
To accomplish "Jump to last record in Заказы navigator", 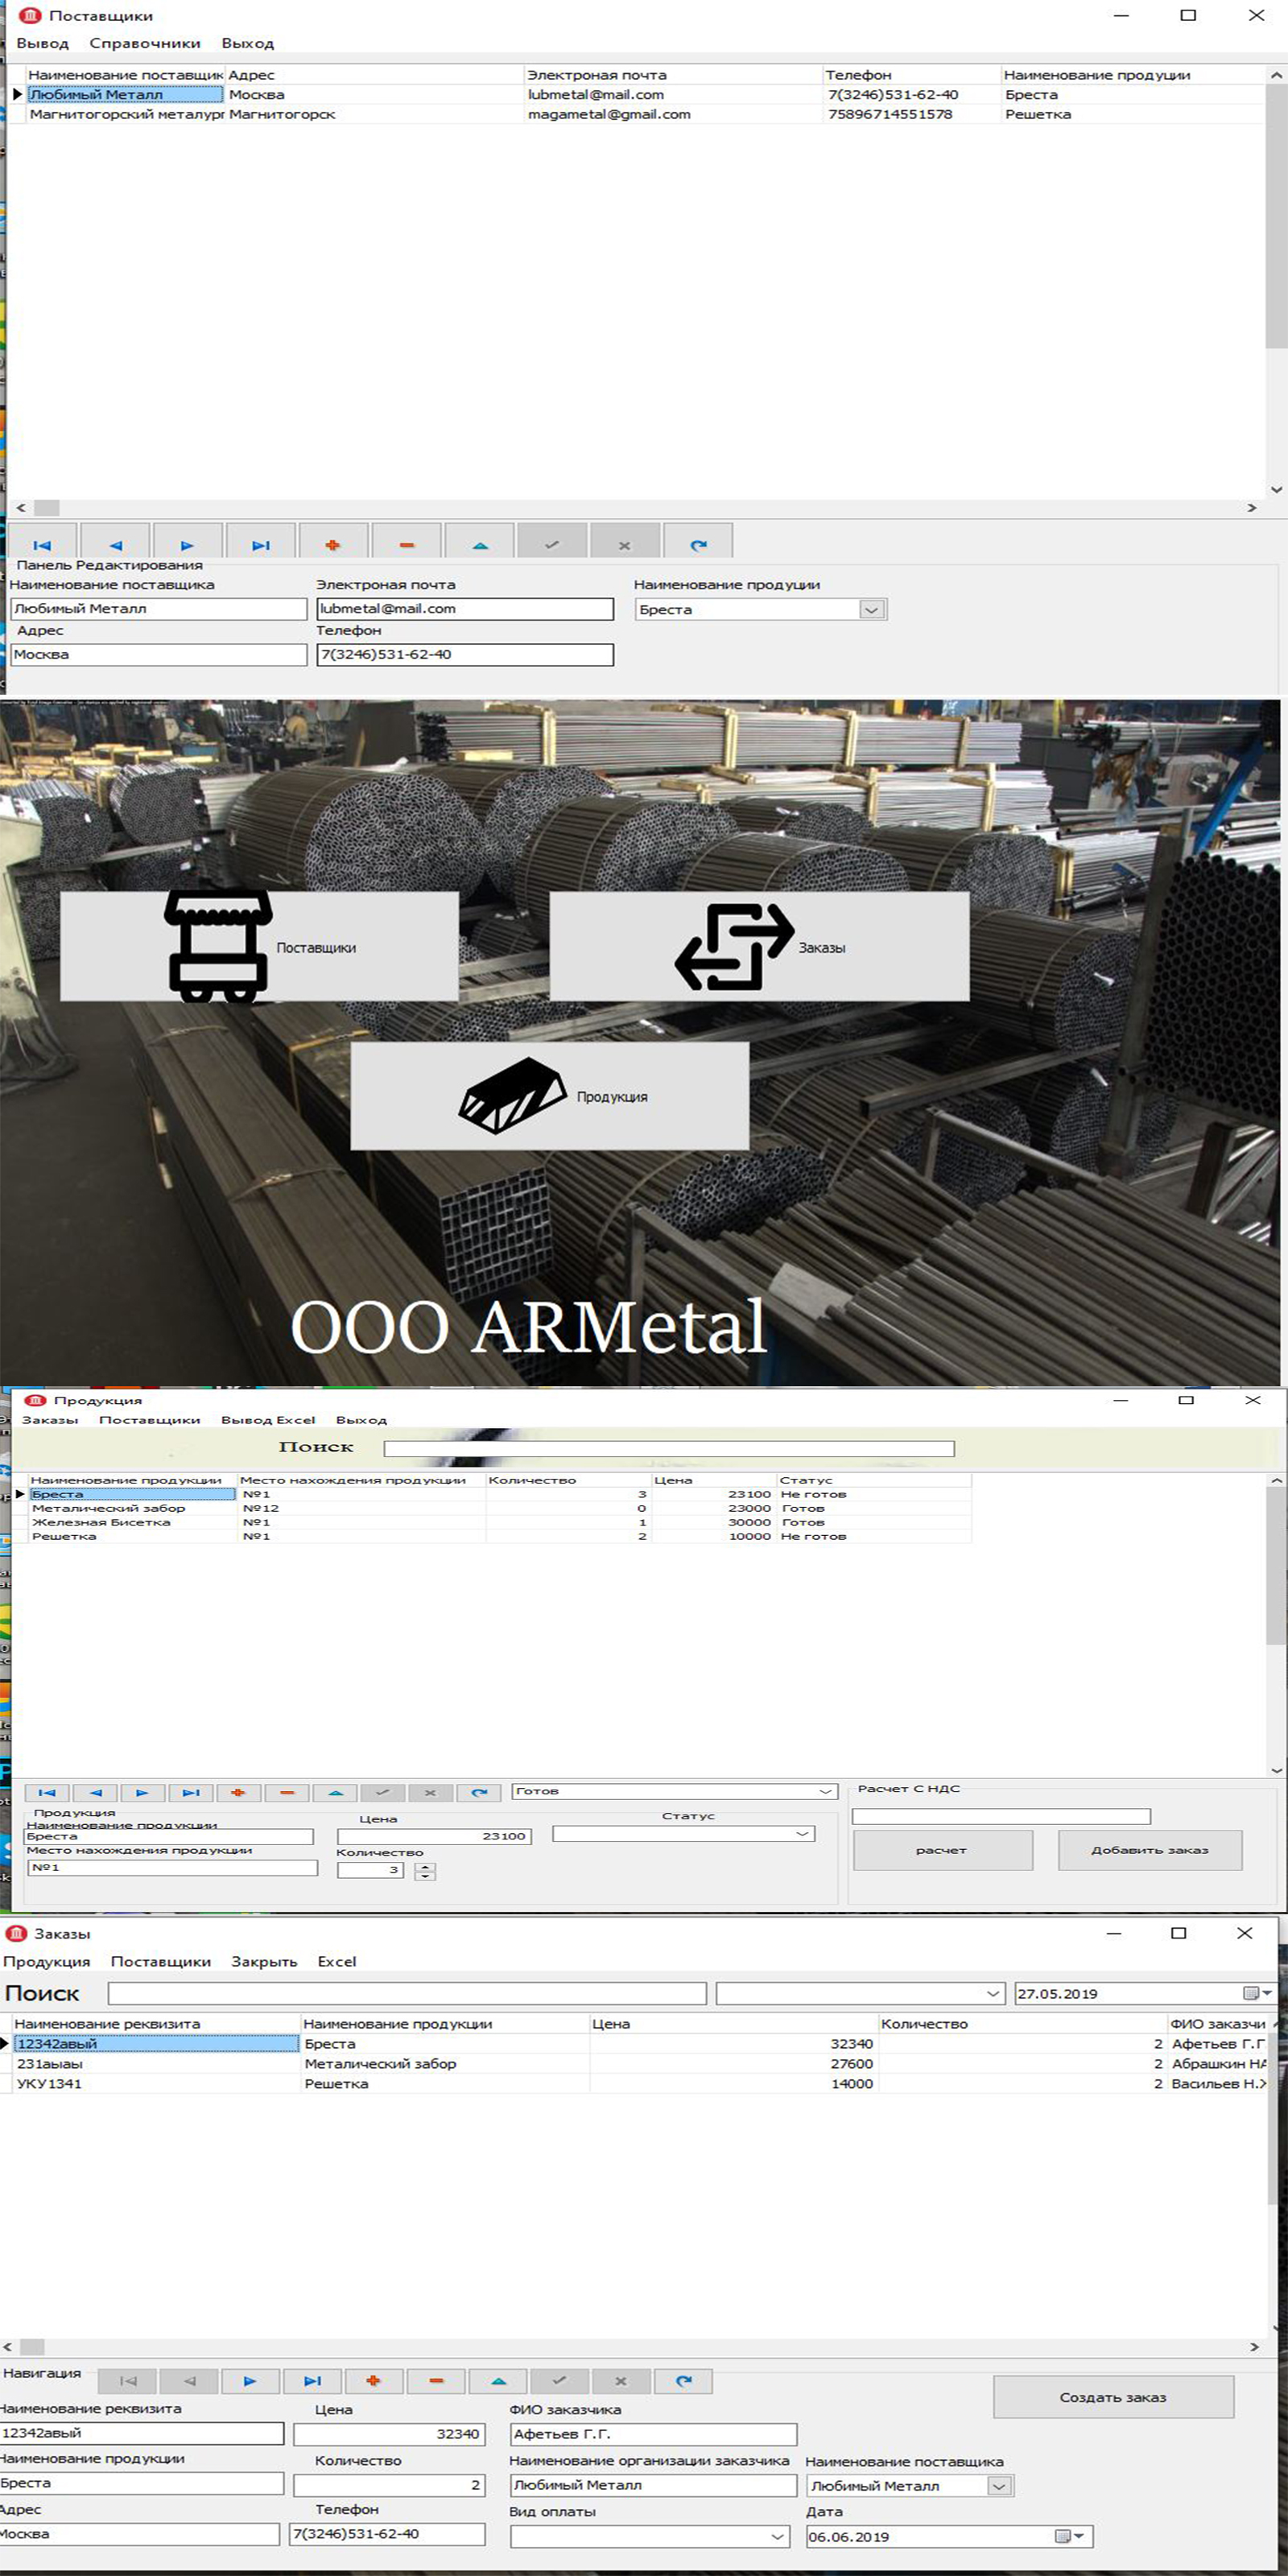I will [x=312, y=2381].
